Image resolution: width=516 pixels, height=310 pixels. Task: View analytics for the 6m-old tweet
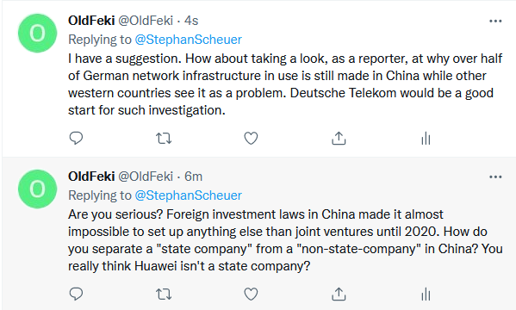point(426,294)
